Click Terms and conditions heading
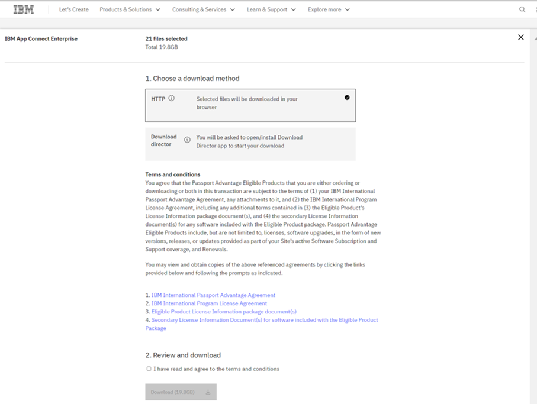Viewport: 537px width, 404px height. coord(173,174)
